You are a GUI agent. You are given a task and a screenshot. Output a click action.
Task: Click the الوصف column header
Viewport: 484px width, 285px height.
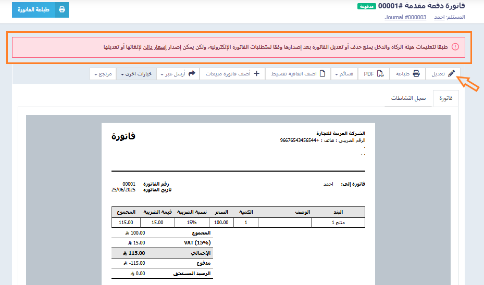[303, 212]
